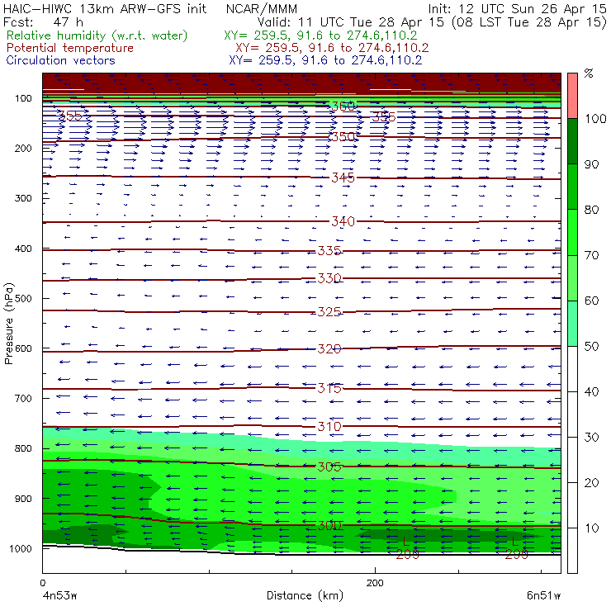611x611 pixels.
Task: Select the '4n53w' start coordinate label
Action: click(59, 595)
